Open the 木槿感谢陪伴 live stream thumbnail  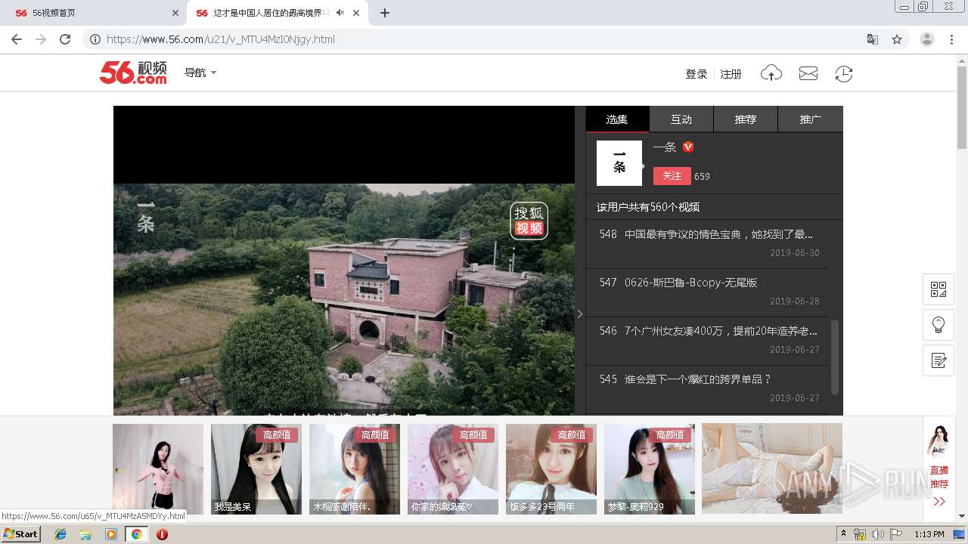click(355, 469)
